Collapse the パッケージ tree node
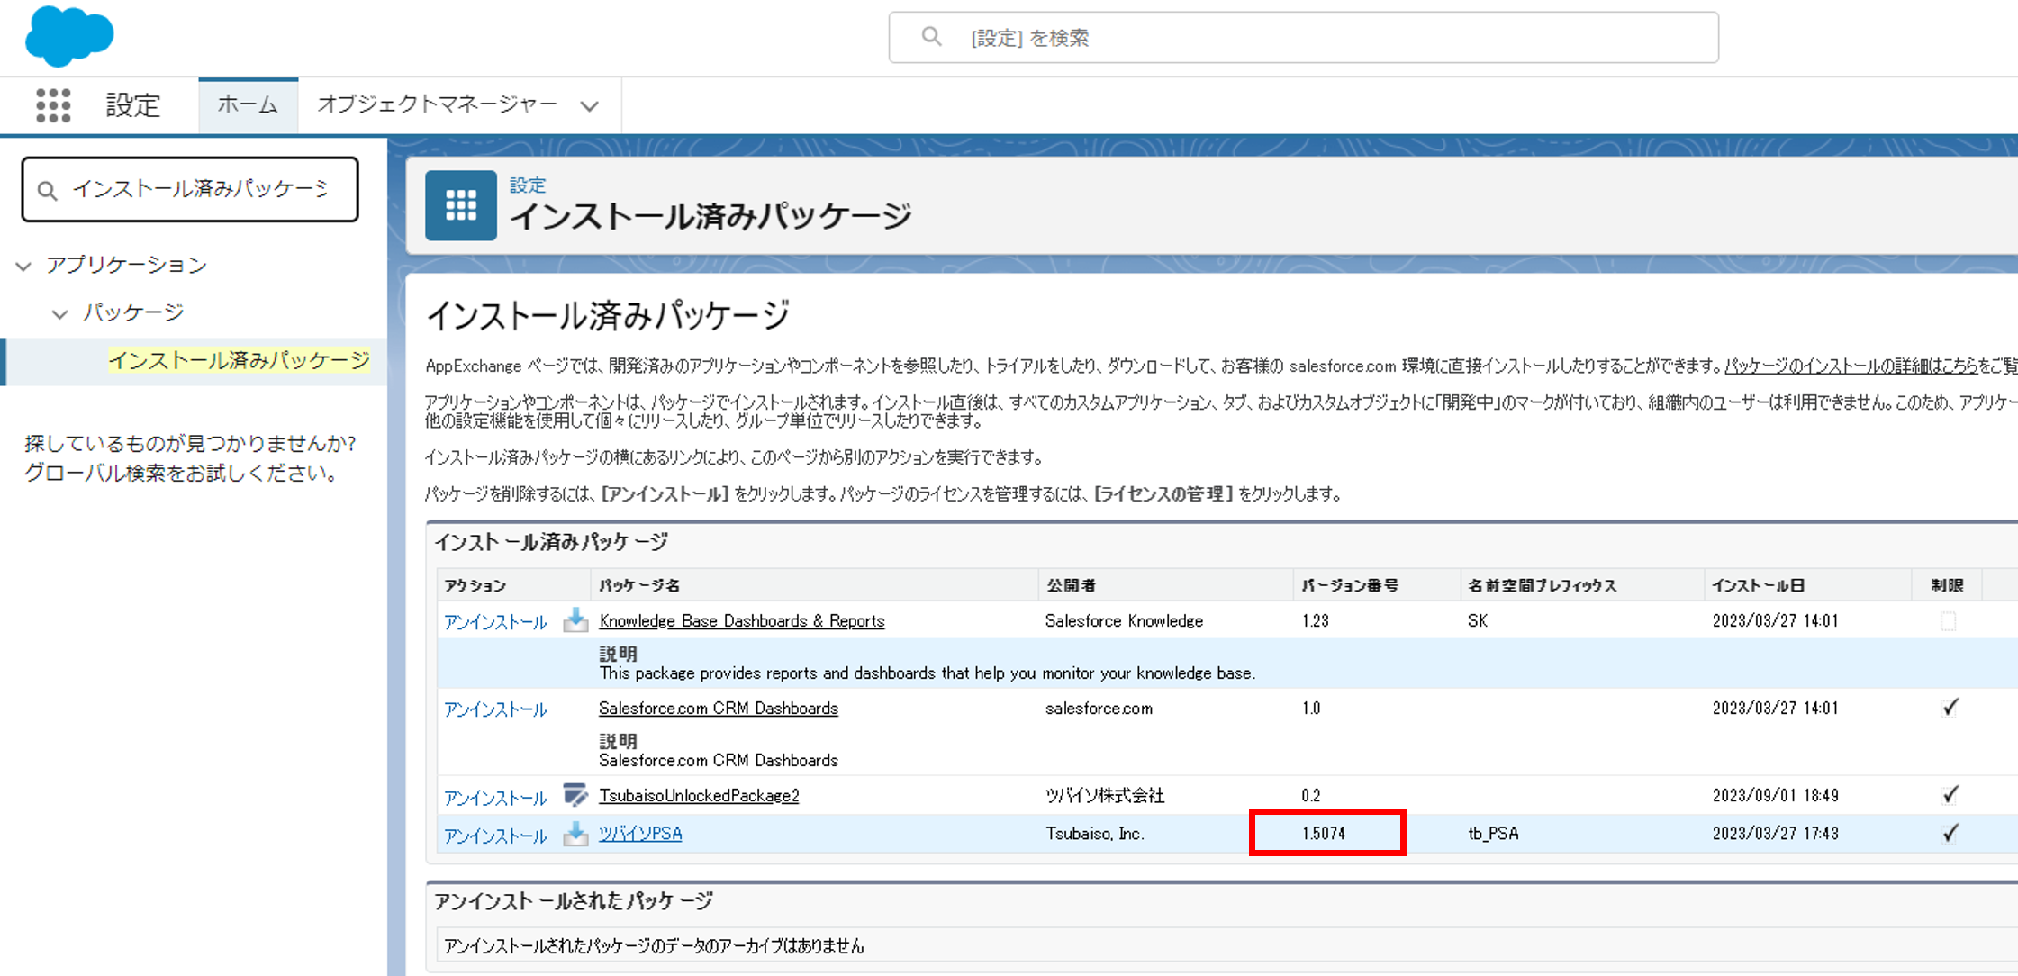This screenshot has width=2018, height=976. click(x=59, y=314)
